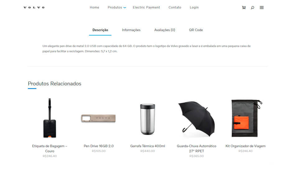Screen dimensions: 288x177
Task: Expand the Produtos dropdown chevron
Action: [x=125, y=8]
